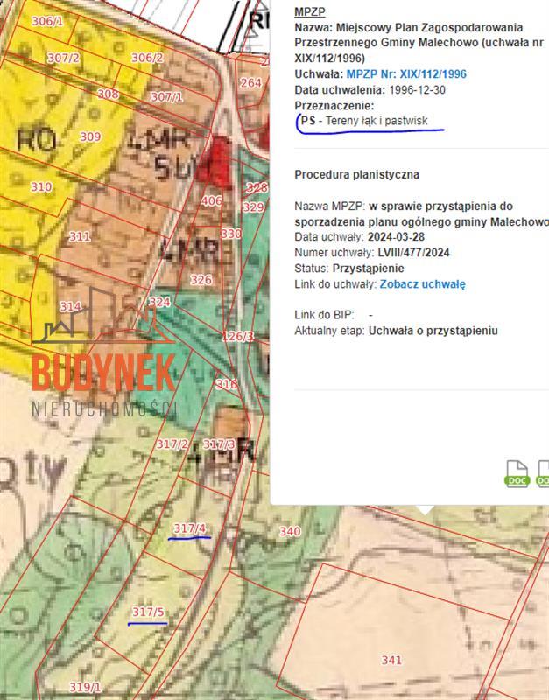Select parcel 319/1 on the map
Screen dimensions: 549x700
85,687
